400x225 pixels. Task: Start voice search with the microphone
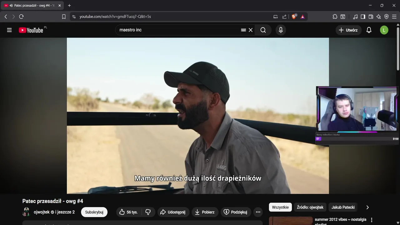(281, 30)
